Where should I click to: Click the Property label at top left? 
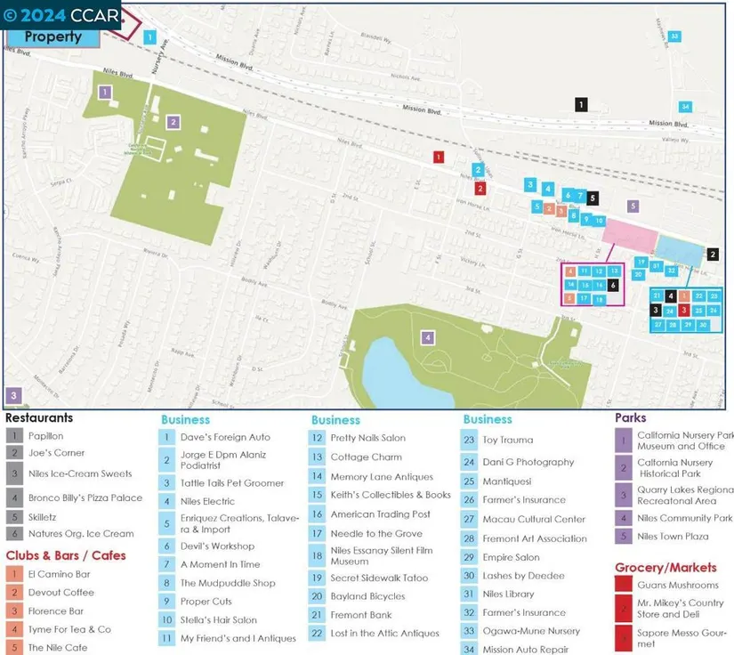53,37
